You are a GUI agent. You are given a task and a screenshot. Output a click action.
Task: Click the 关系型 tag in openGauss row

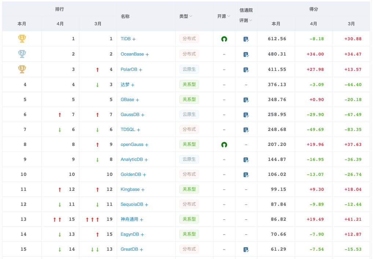pyautogui.click(x=189, y=144)
